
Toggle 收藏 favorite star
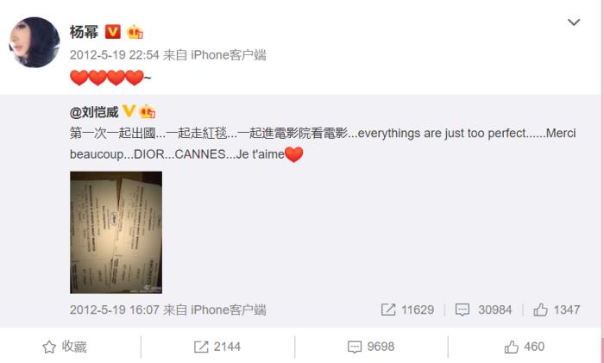pyautogui.click(x=65, y=347)
